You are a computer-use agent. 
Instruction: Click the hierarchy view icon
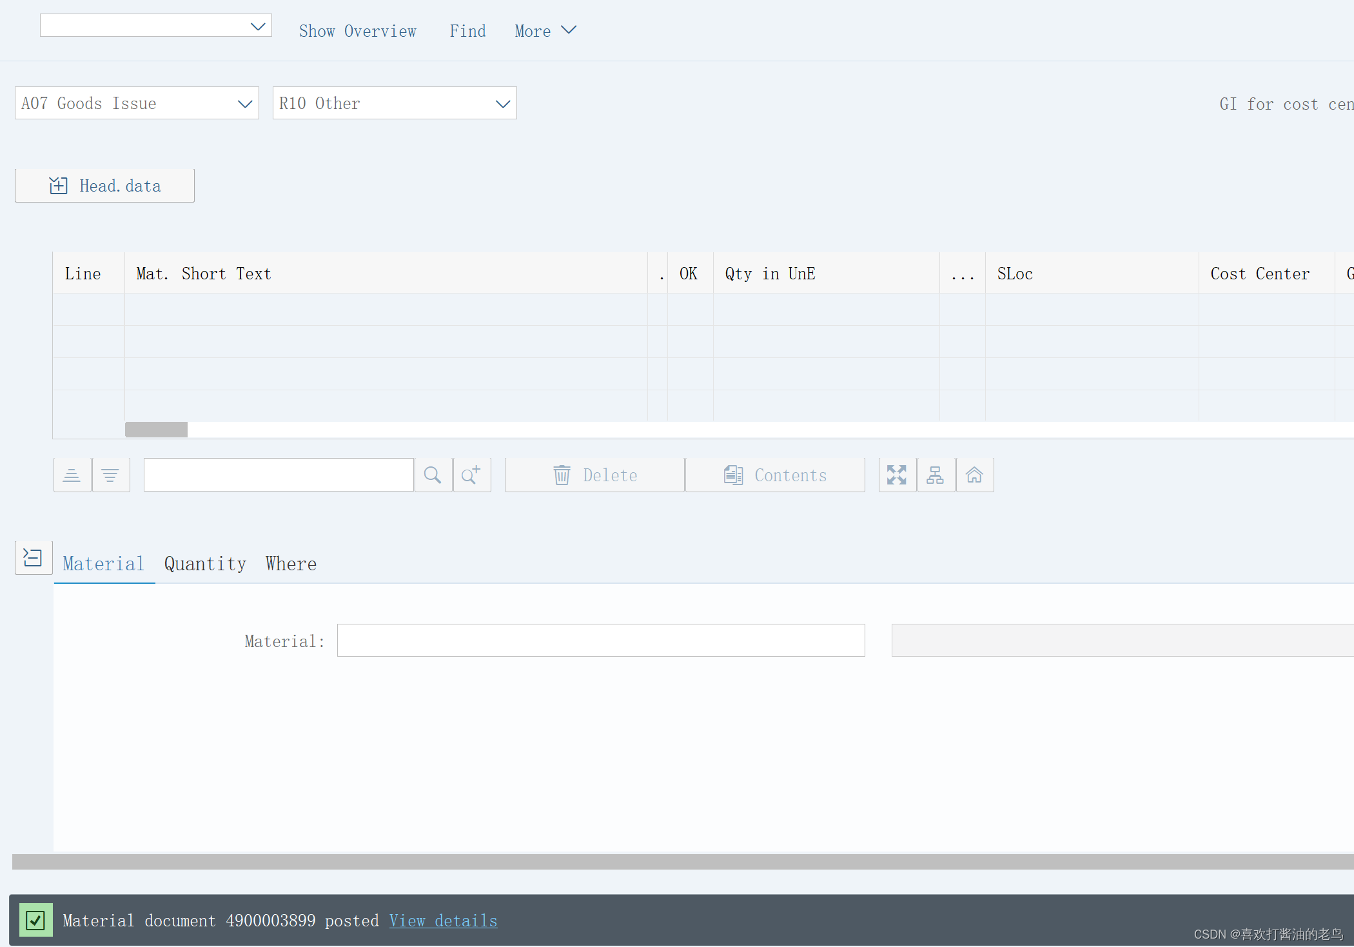[x=936, y=474]
